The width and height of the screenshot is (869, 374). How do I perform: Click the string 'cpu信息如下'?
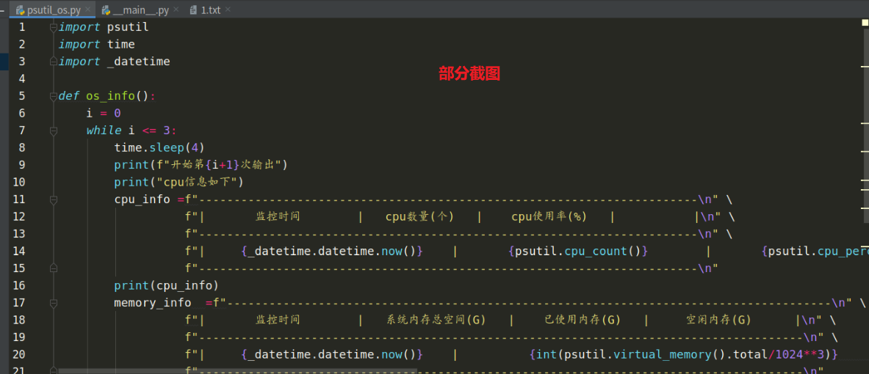click(x=201, y=182)
